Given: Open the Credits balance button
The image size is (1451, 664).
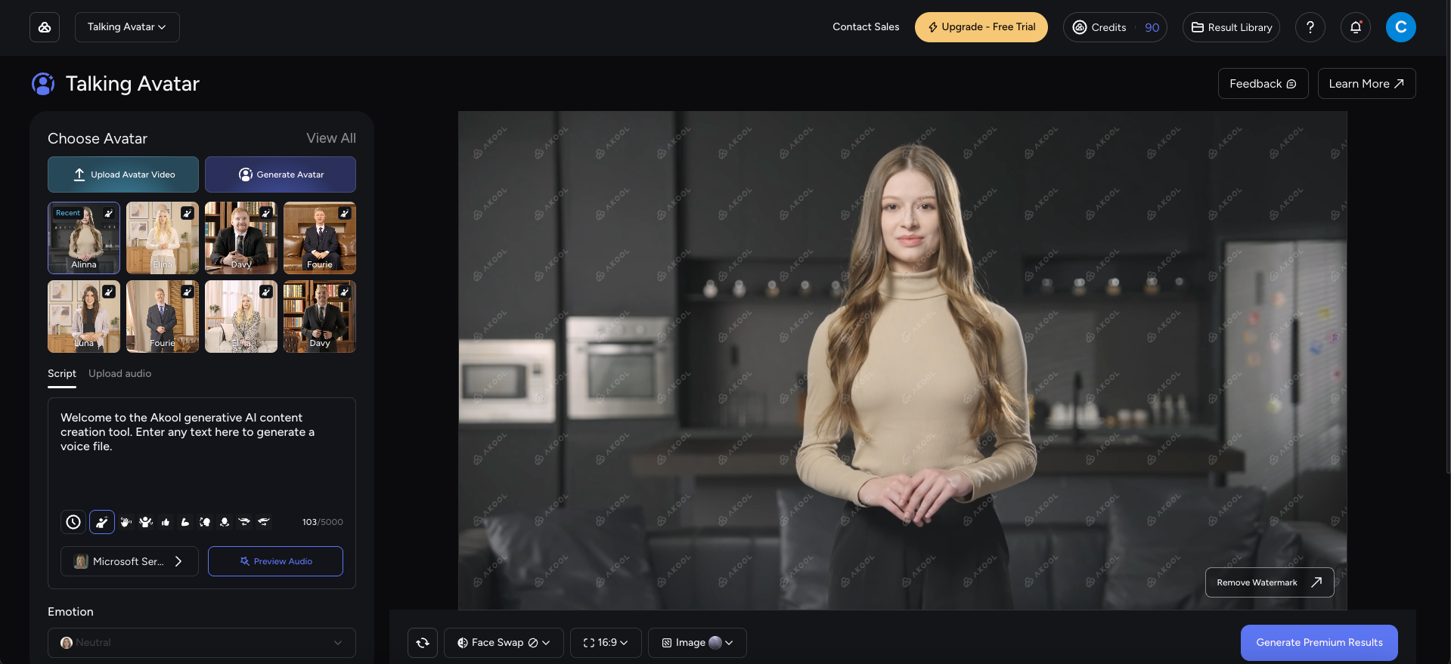Looking at the screenshot, I should (1115, 27).
